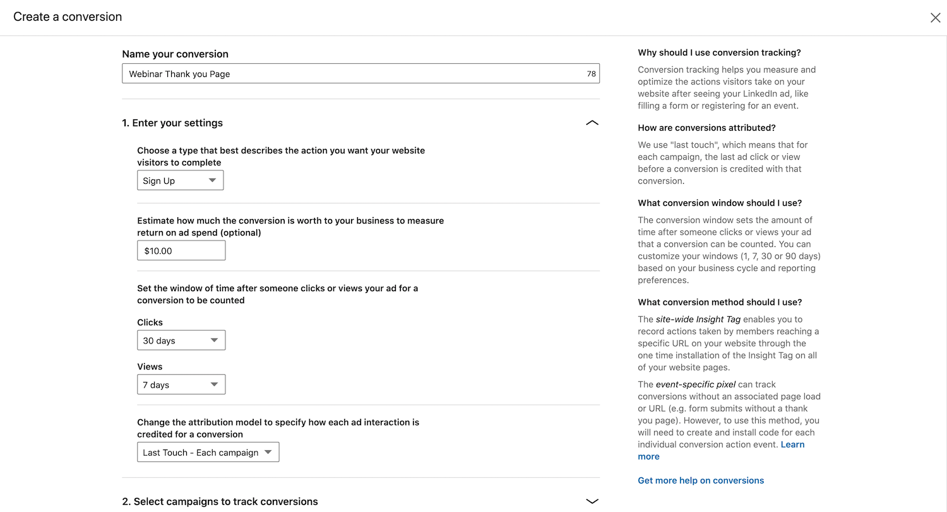Click the 1. Enter your settings heading
Screen dimensions: 947x512
click(172, 123)
